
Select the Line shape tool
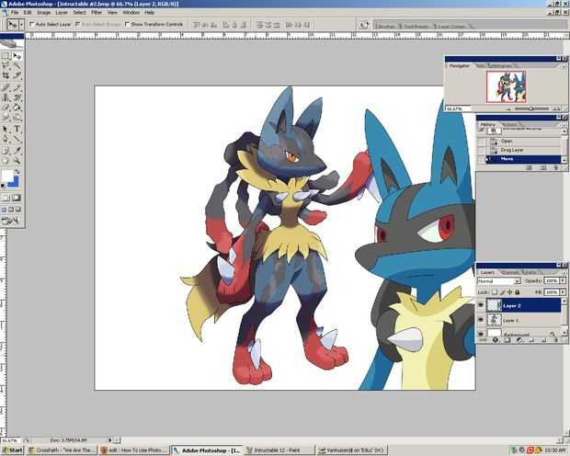pos(17,139)
